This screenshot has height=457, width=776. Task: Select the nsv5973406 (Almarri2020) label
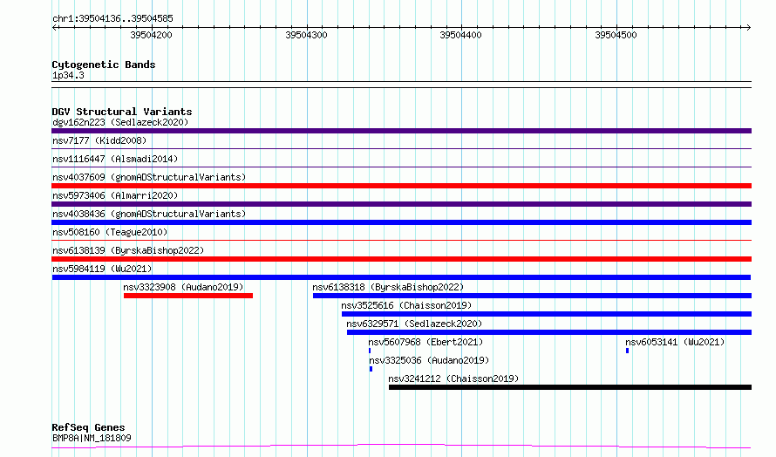(x=115, y=195)
